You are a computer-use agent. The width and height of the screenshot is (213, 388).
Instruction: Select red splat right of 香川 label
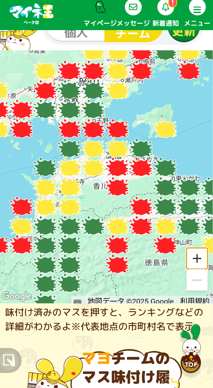[118, 187]
